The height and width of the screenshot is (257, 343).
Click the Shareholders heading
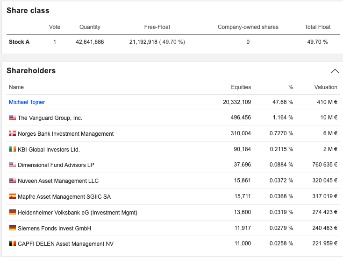(x=31, y=70)
